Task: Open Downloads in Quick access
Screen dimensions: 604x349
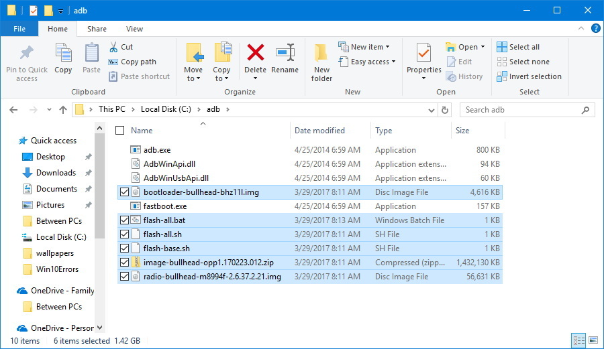Action: tap(56, 173)
